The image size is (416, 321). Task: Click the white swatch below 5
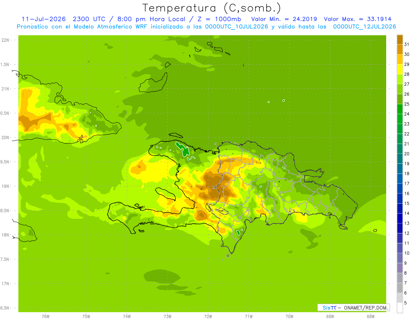click(400, 308)
